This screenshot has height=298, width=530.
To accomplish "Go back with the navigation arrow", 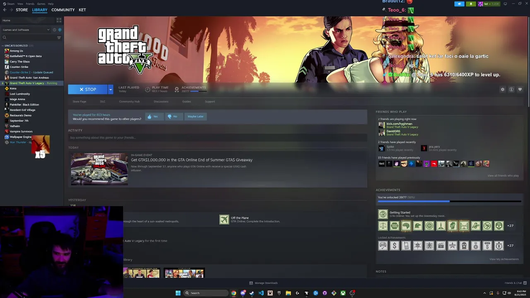I will tap(5, 10).
